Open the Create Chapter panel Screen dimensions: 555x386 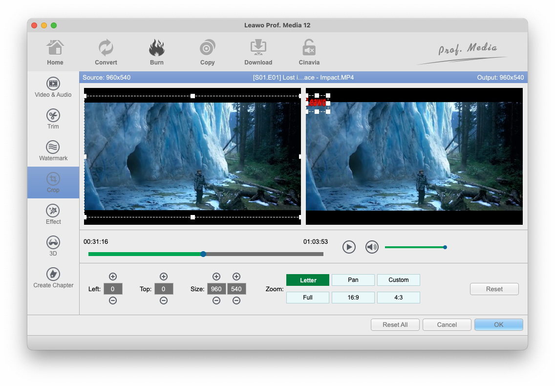(53, 278)
